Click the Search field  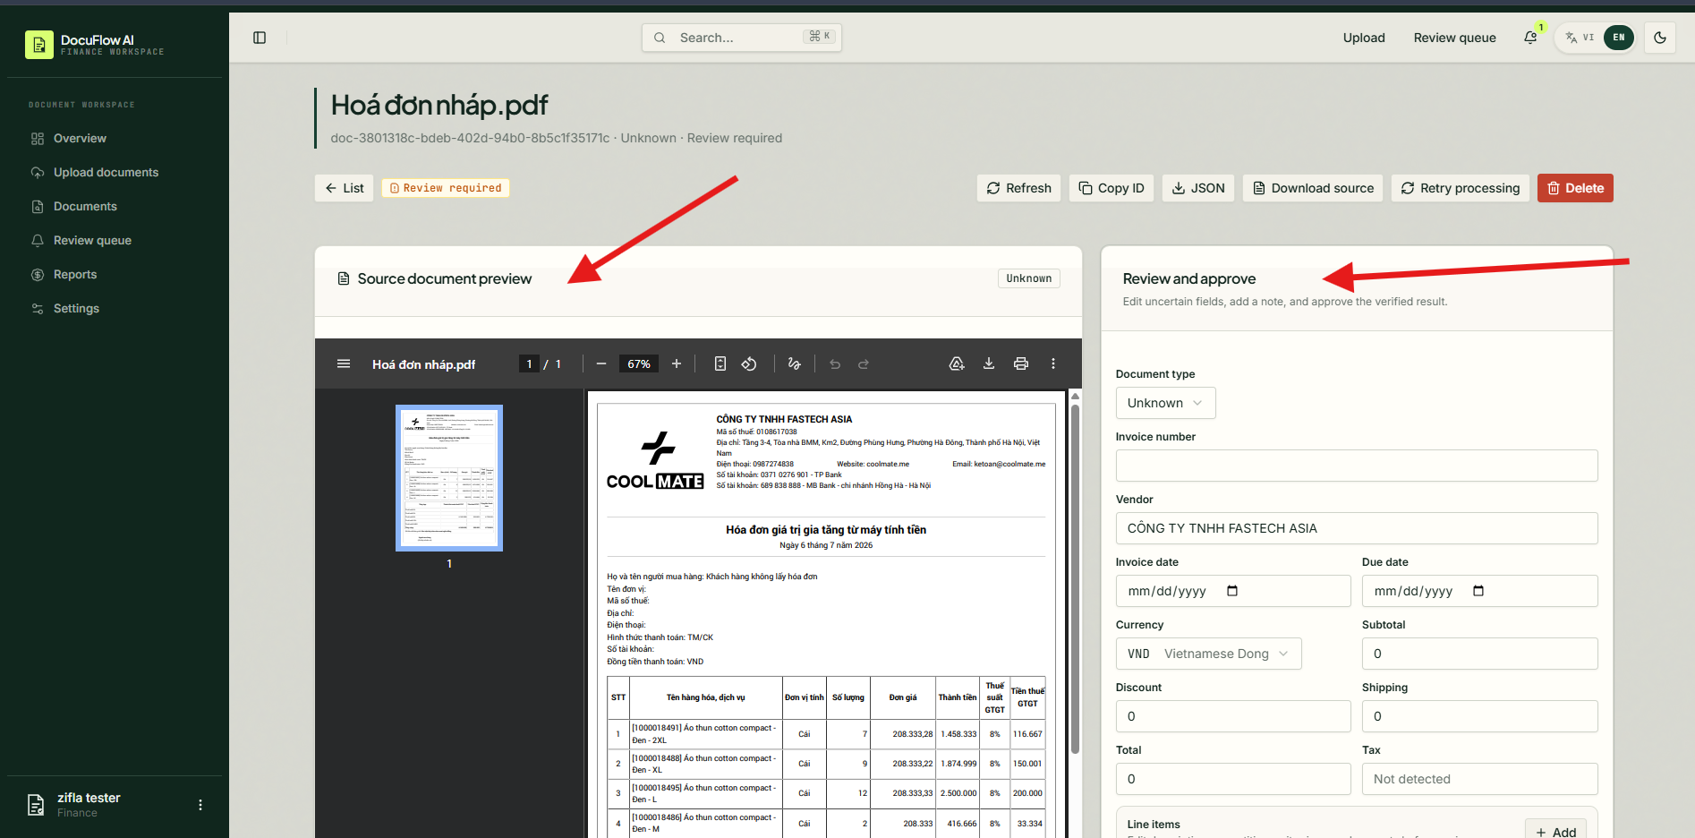coord(742,38)
